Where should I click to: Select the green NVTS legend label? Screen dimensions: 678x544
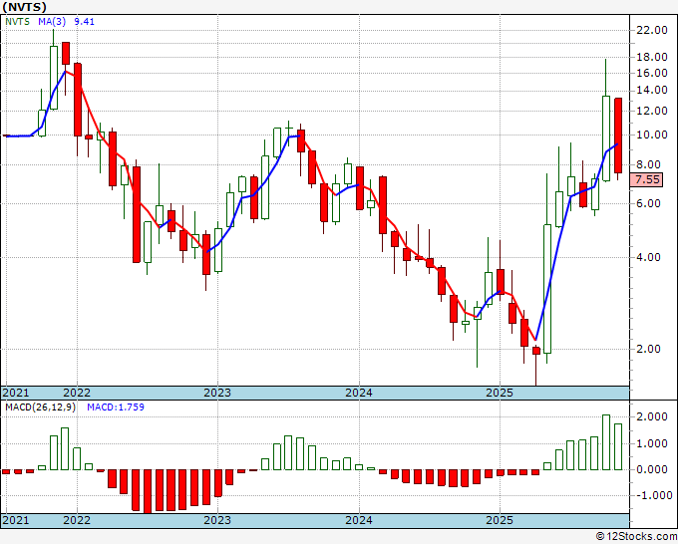pyautogui.click(x=17, y=22)
